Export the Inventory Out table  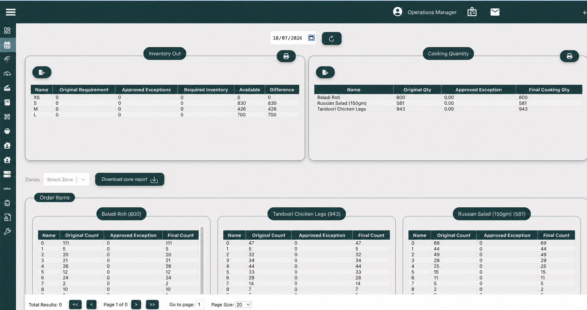tap(42, 72)
